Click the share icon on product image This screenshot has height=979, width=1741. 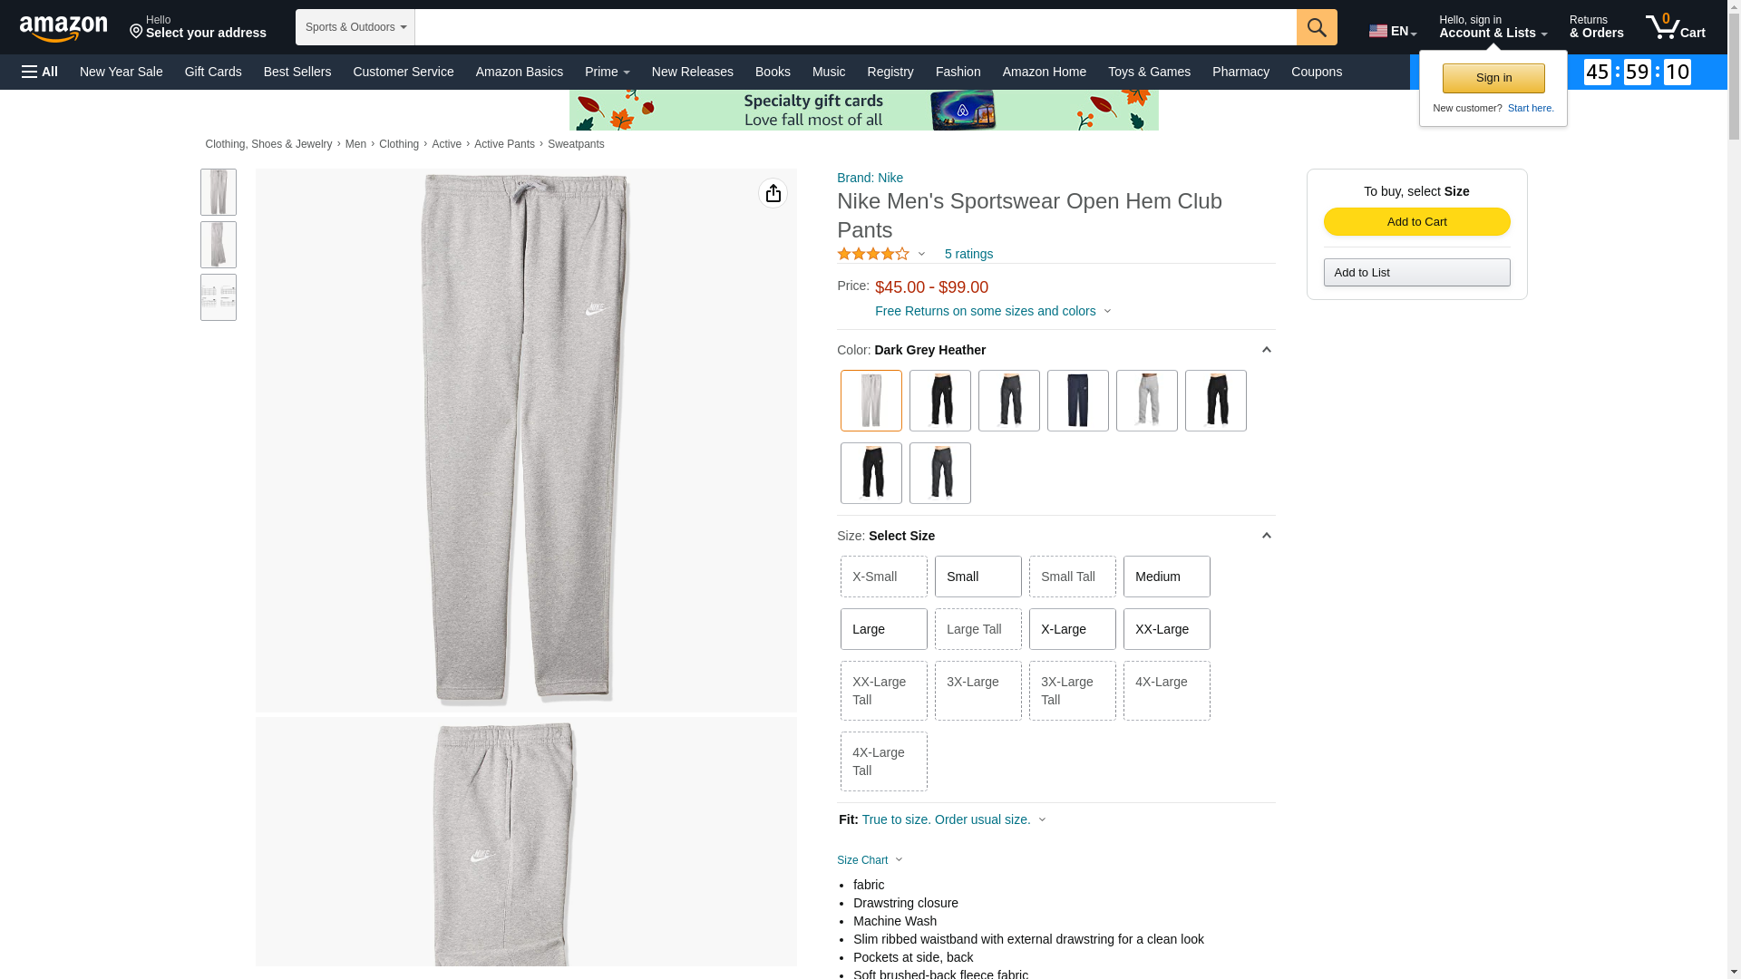773,193
